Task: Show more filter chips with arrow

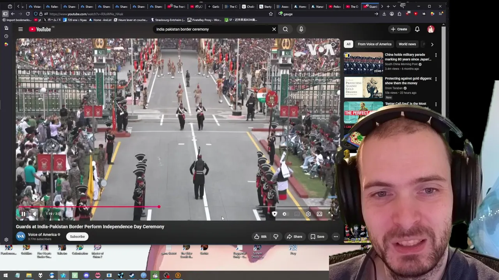Action: pyautogui.click(x=432, y=44)
